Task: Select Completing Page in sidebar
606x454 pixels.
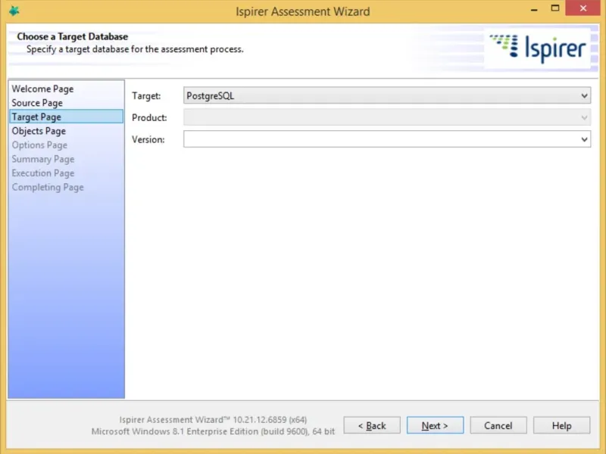Action: click(48, 187)
